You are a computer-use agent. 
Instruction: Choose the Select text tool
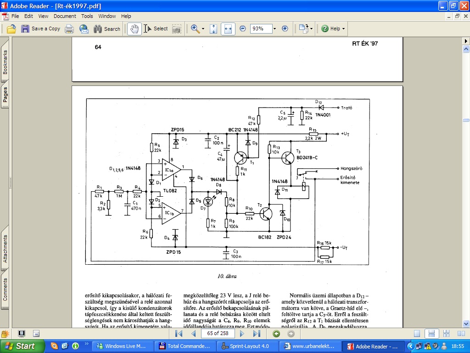156,29
